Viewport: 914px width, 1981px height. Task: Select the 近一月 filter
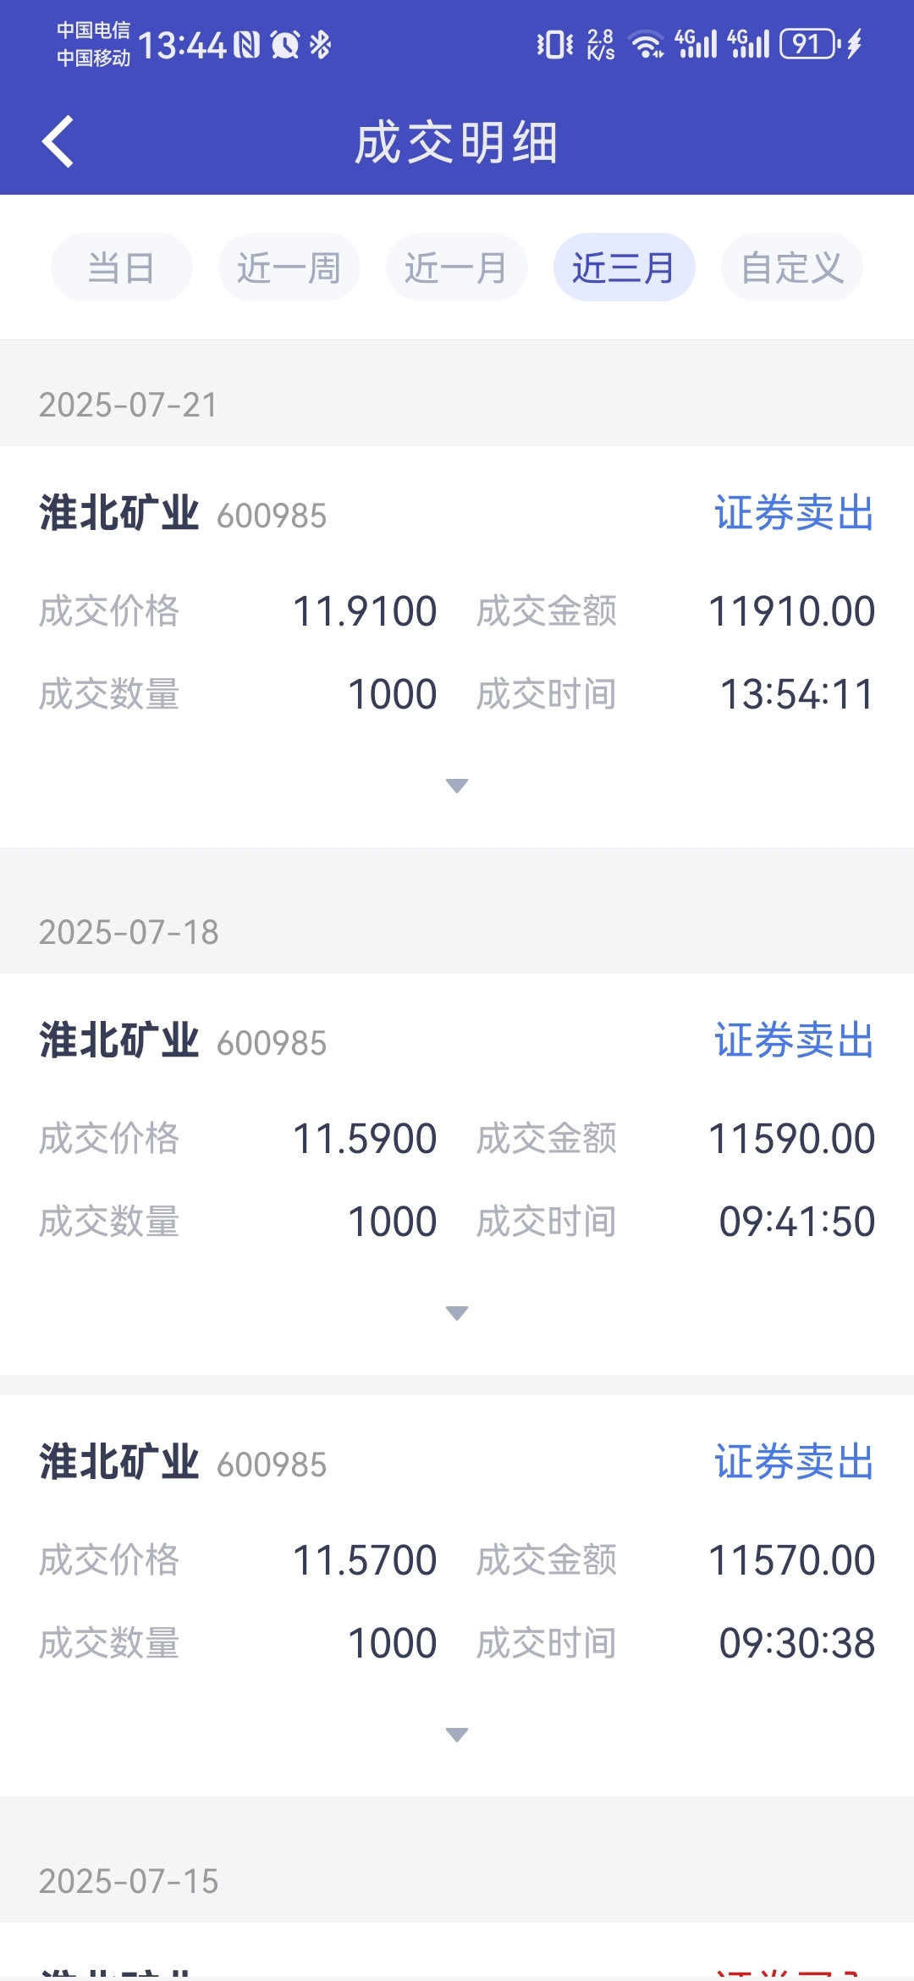coord(457,268)
